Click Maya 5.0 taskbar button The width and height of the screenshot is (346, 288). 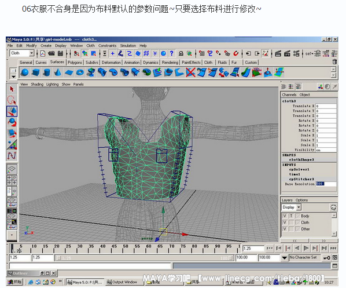[85, 282]
